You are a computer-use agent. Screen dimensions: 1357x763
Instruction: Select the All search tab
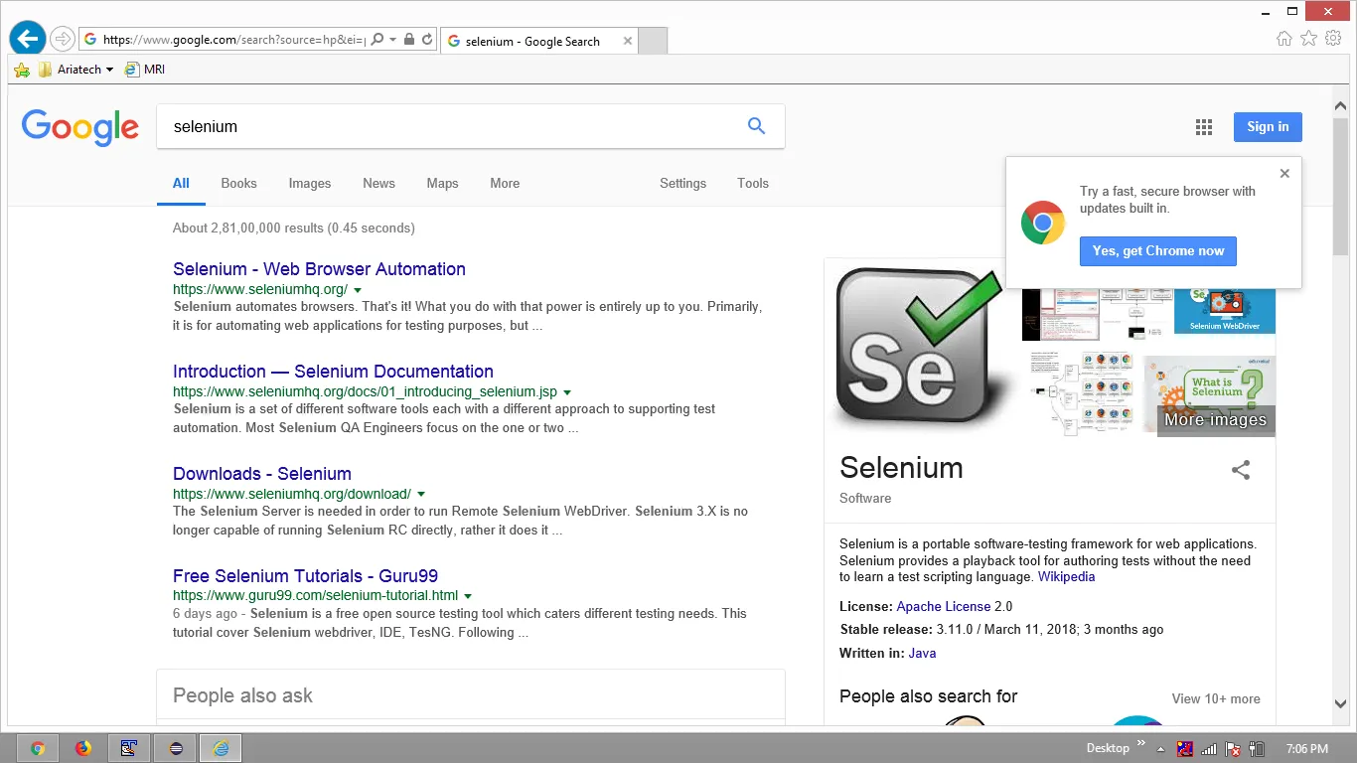pyautogui.click(x=181, y=184)
